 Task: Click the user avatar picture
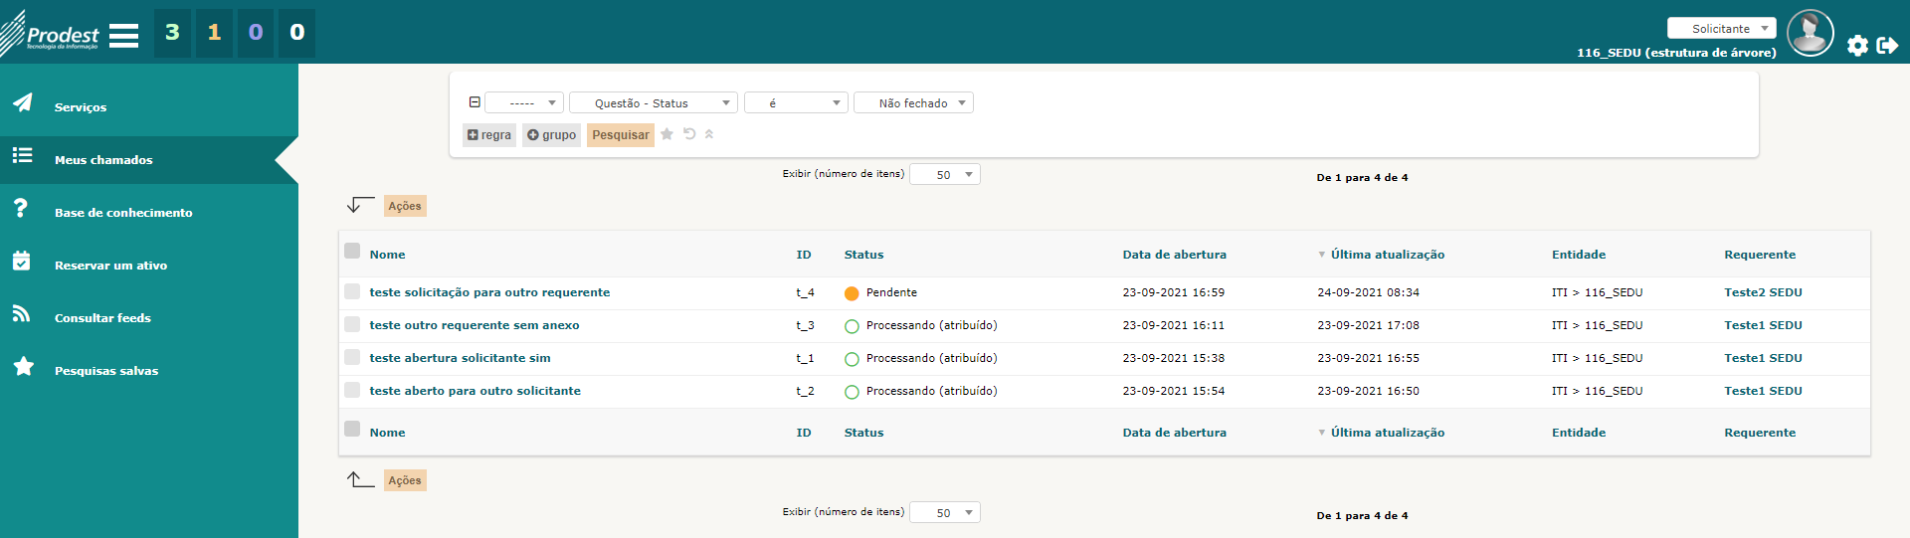[x=1810, y=33]
